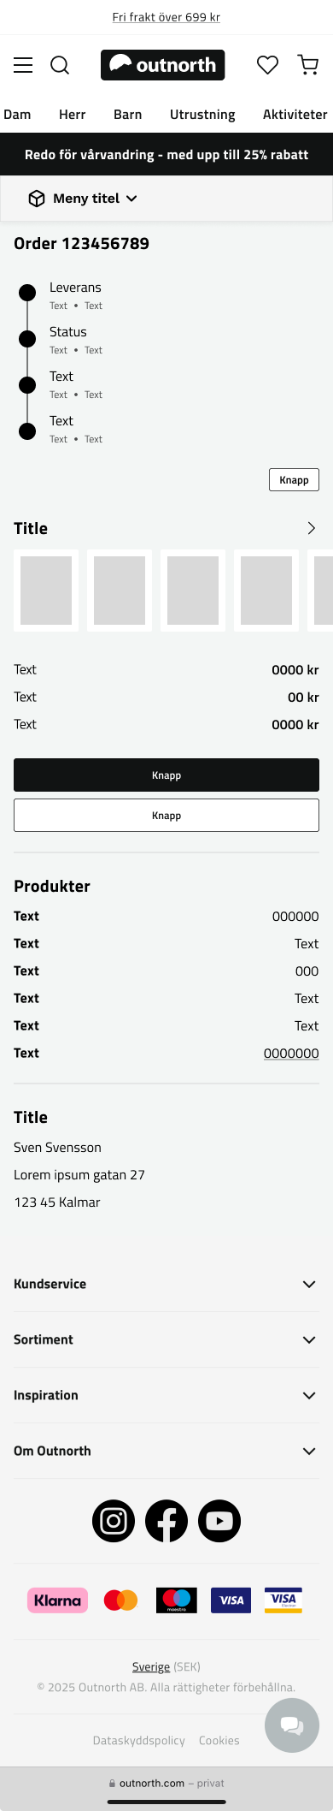This screenshot has height=1811, width=333.
Task: Expand the Sortiment footer section
Action: (x=166, y=1339)
